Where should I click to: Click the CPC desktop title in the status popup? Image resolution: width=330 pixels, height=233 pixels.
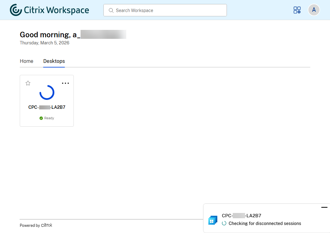point(241,216)
